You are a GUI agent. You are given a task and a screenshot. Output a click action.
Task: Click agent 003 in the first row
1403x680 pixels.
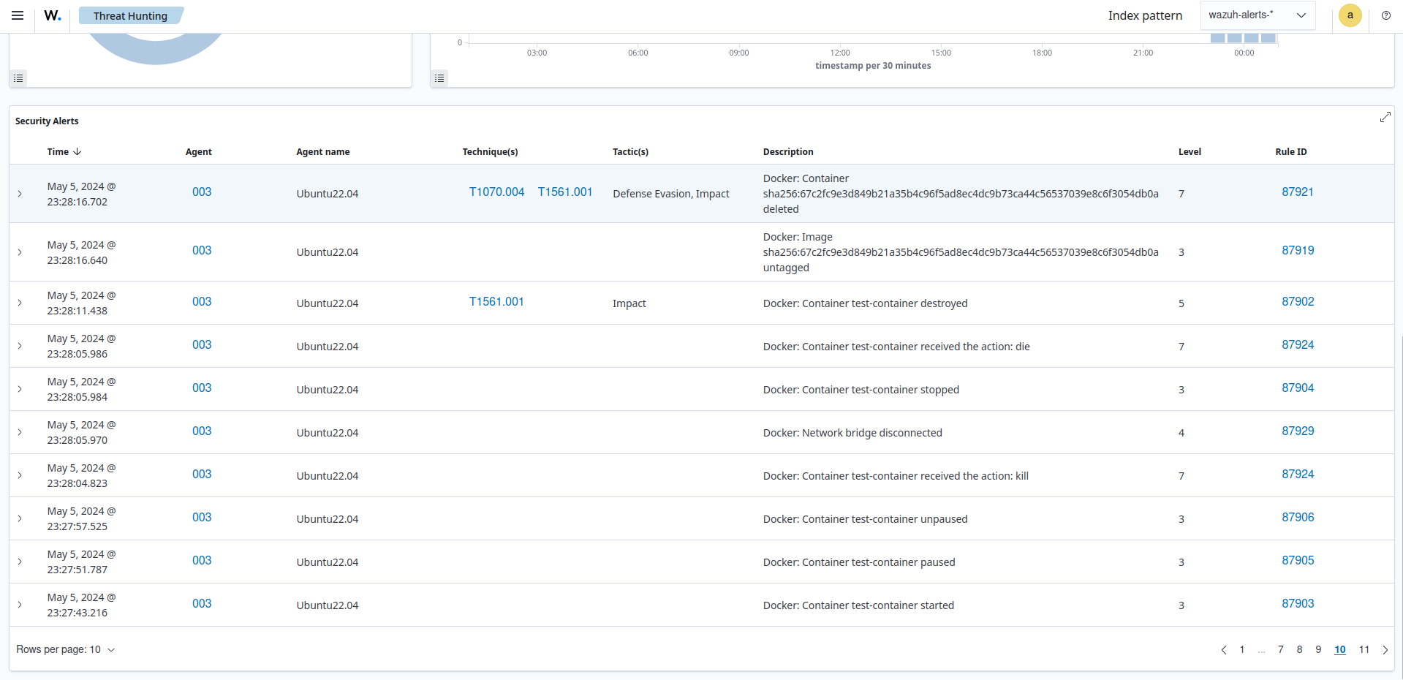click(201, 192)
